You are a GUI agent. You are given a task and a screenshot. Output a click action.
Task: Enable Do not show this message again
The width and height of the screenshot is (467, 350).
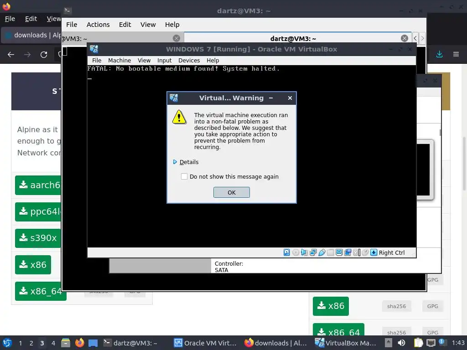coord(184,176)
